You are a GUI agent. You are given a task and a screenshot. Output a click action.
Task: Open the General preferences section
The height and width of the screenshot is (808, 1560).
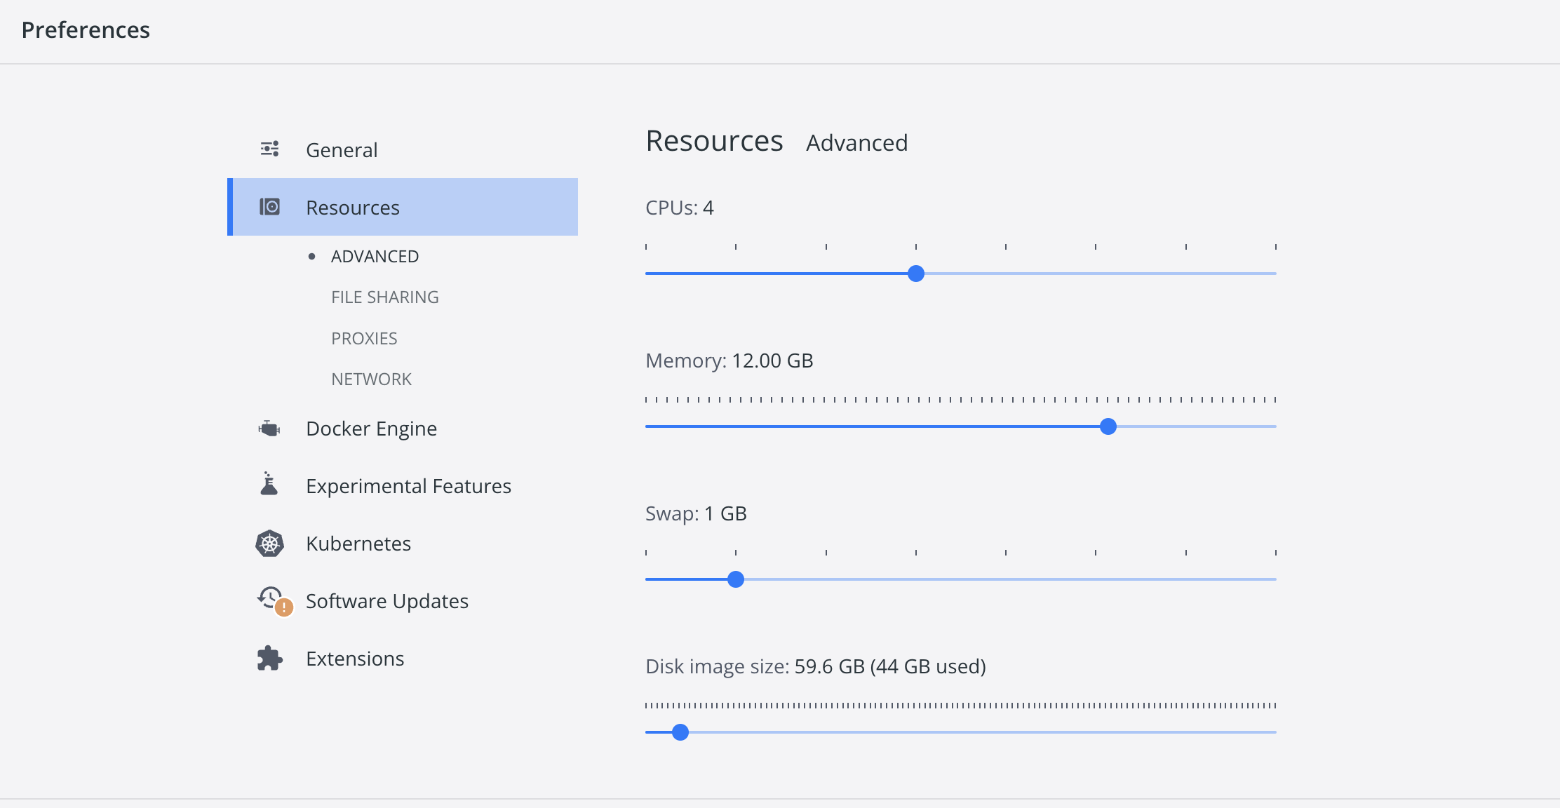click(x=342, y=150)
